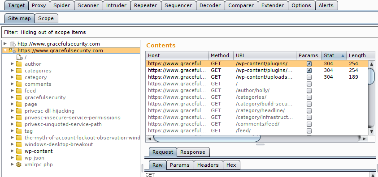
Task: Click the panel divider drag handle below Contents
Action: [x=261, y=144]
